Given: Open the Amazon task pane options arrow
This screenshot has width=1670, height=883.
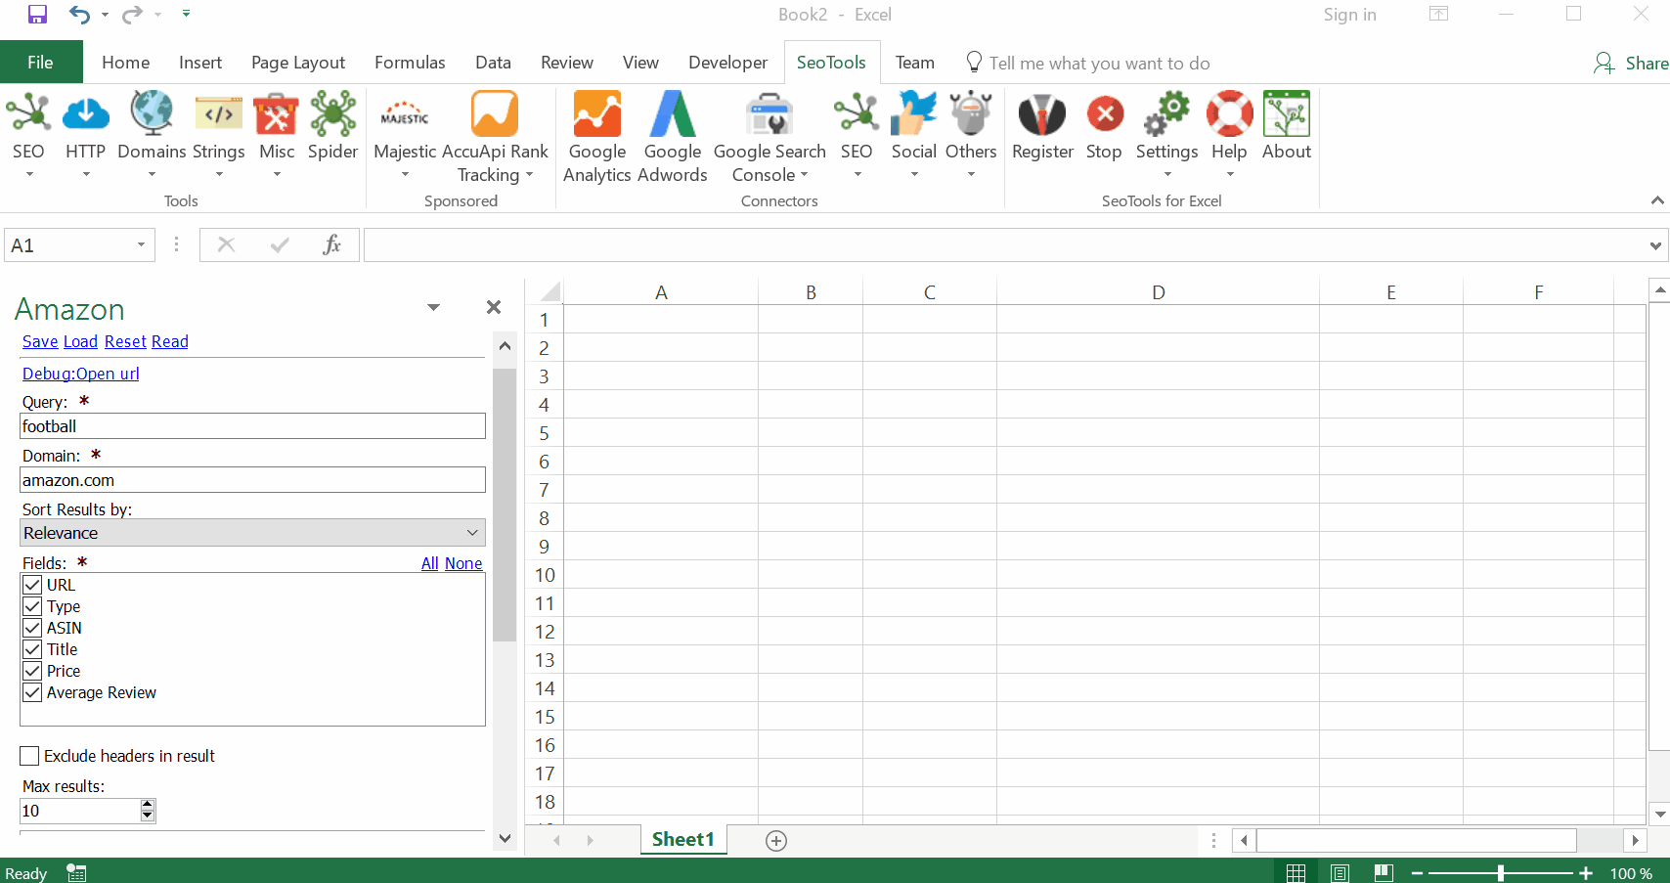Looking at the screenshot, I should (433, 308).
